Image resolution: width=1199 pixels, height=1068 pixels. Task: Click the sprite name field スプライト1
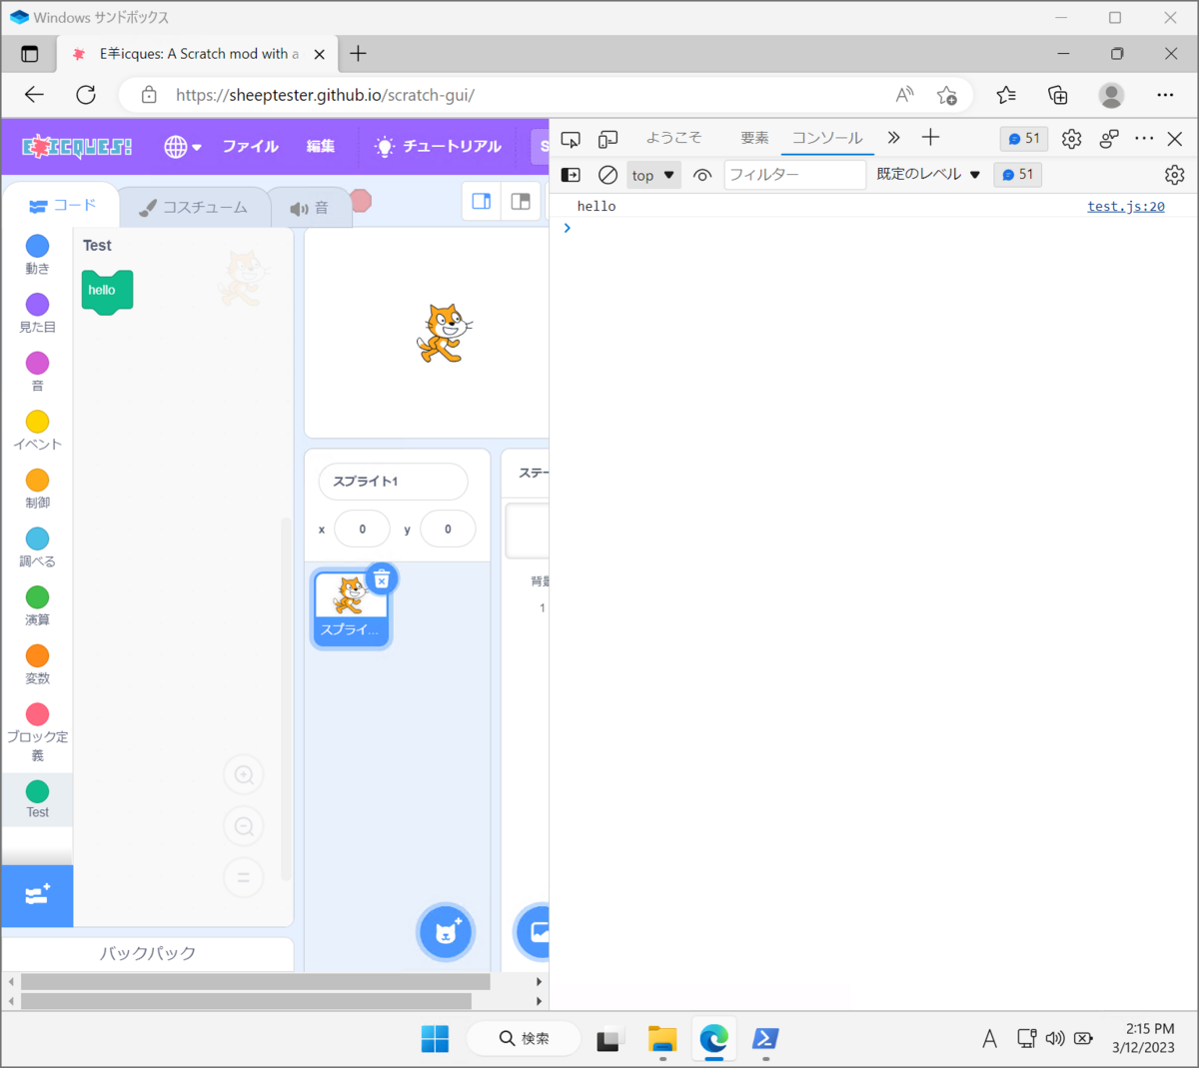393,482
